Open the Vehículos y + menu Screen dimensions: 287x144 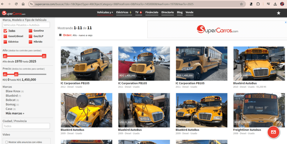[x=105, y=12]
